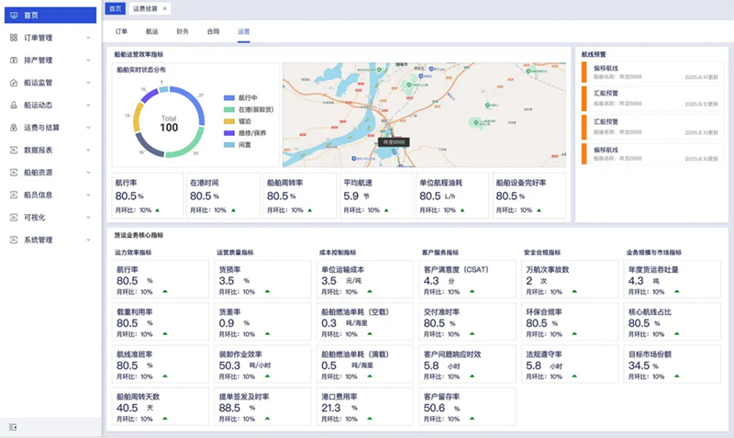Click the 航行中 blue legend swatch
This screenshot has height=438, width=734.
click(x=229, y=95)
